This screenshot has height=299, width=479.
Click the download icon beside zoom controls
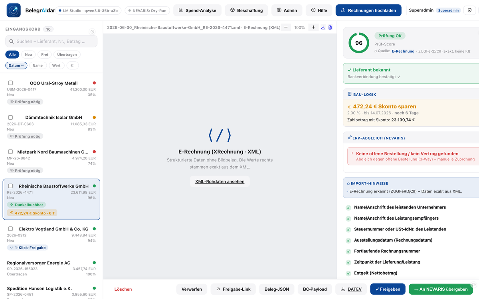click(323, 28)
